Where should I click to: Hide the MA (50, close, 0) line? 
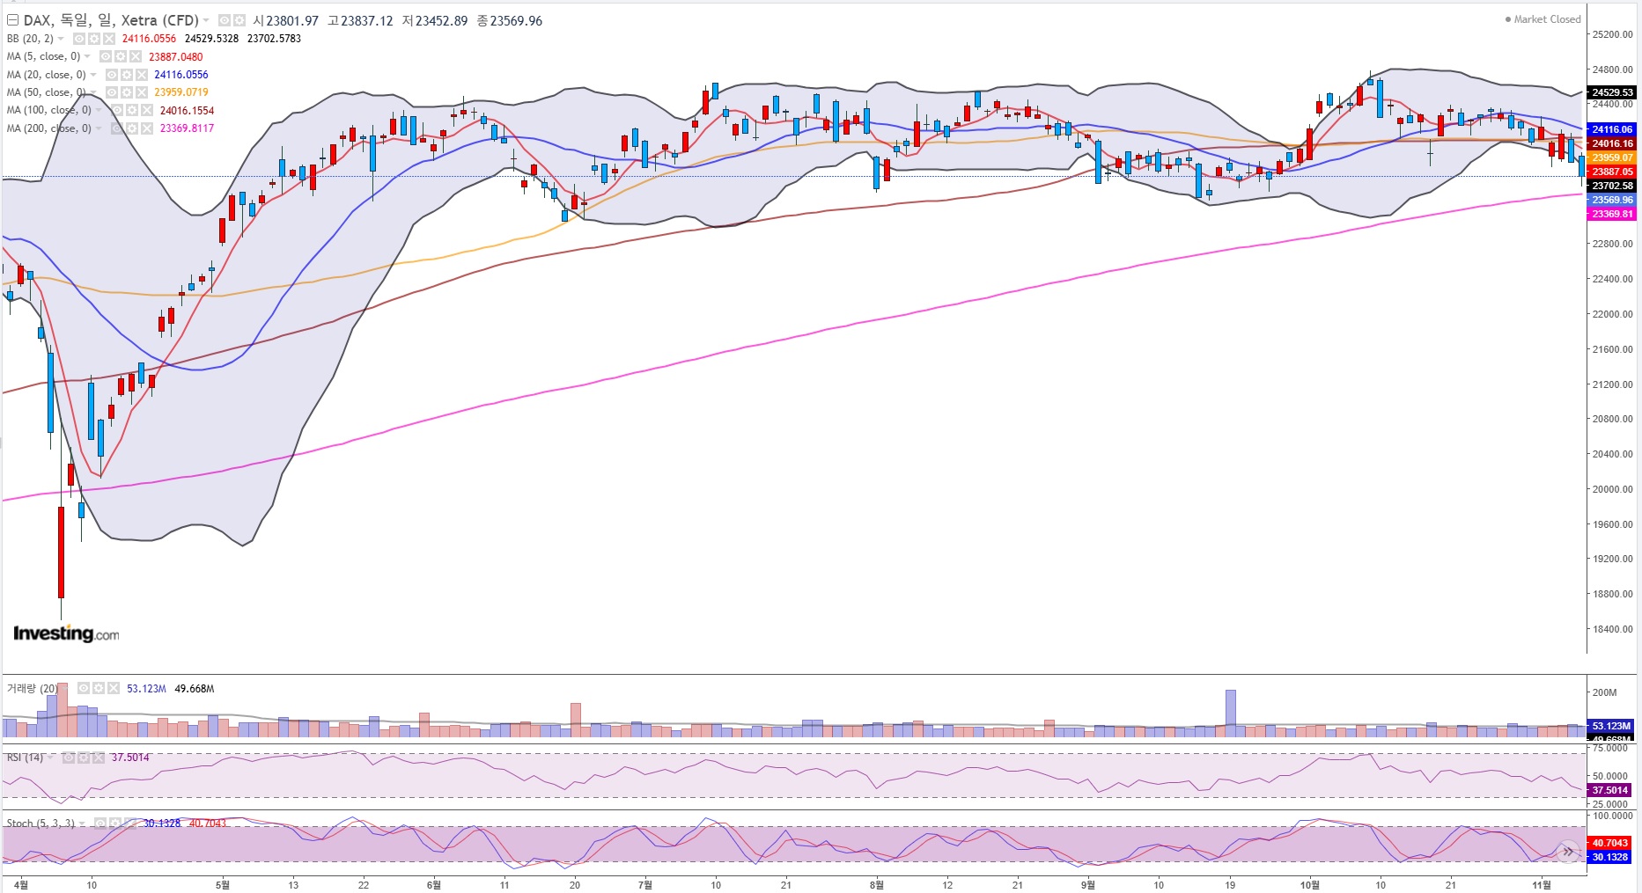tap(111, 92)
